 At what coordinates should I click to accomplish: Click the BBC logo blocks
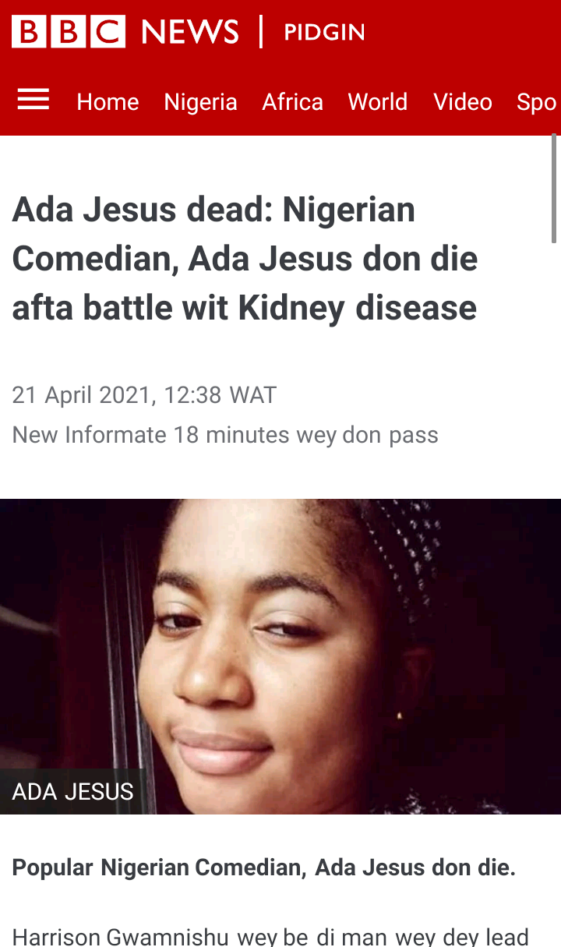(x=69, y=32)
